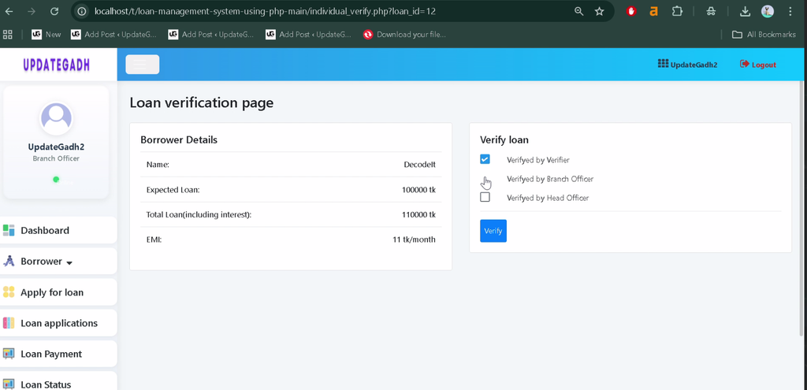Expand the Borrower sidebar menu

point(58,261)
